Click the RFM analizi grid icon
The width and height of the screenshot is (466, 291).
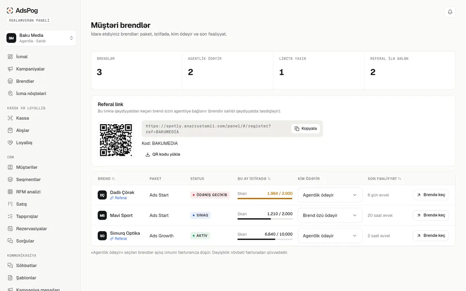pyautogui.click(x=10, y=192)
